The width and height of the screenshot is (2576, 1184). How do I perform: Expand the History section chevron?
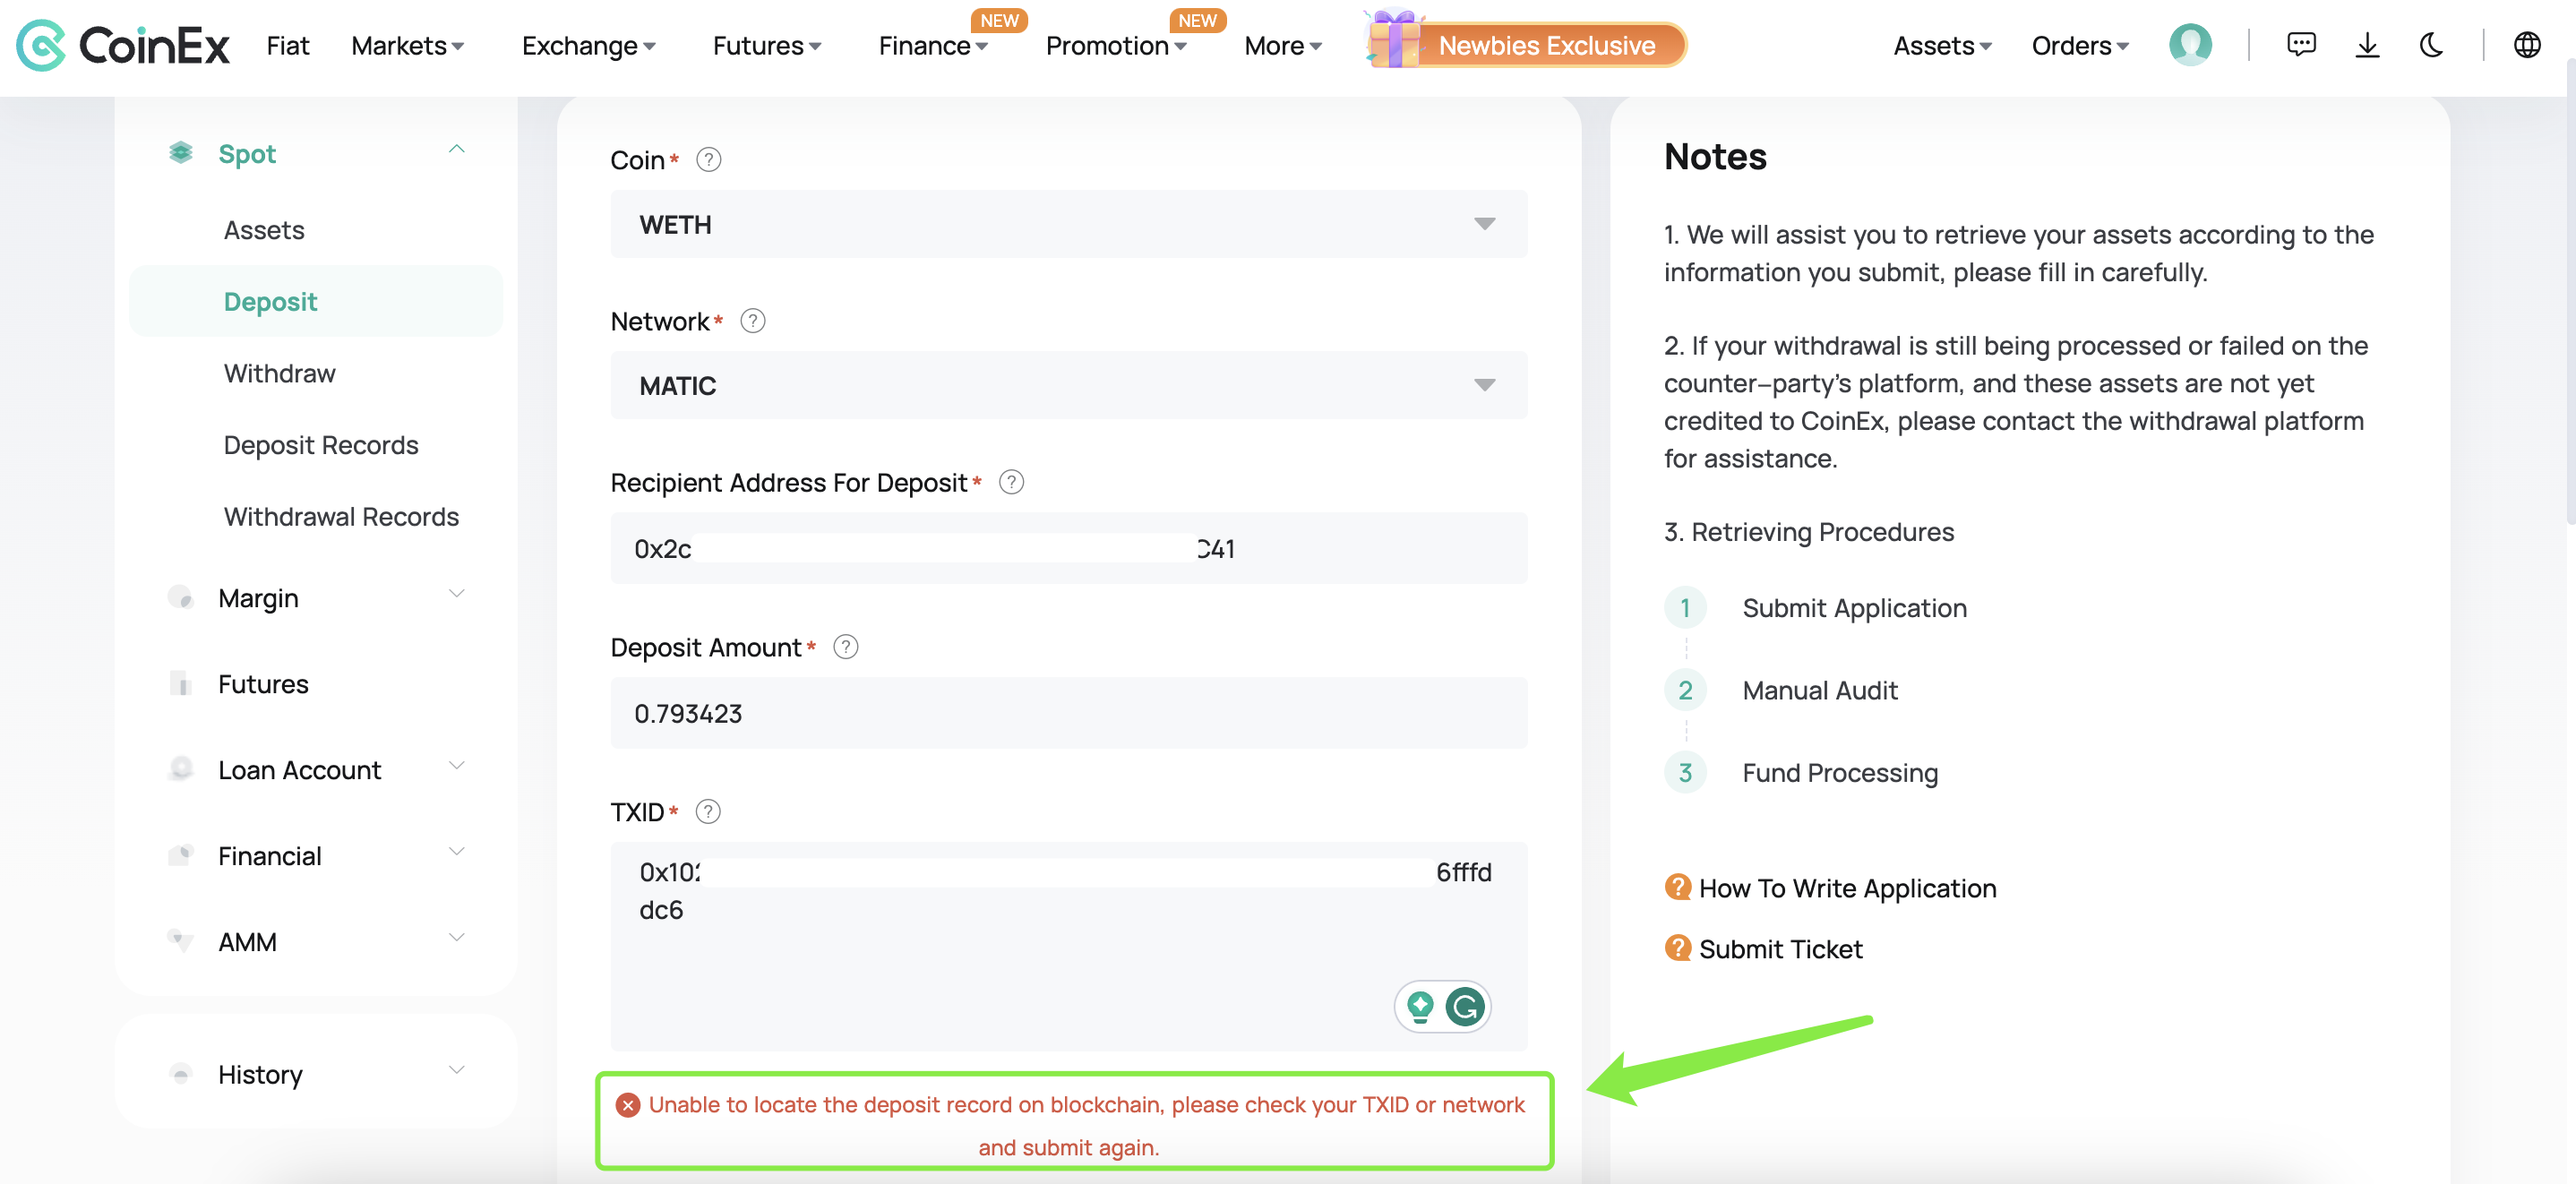(x=457, y=1070)
